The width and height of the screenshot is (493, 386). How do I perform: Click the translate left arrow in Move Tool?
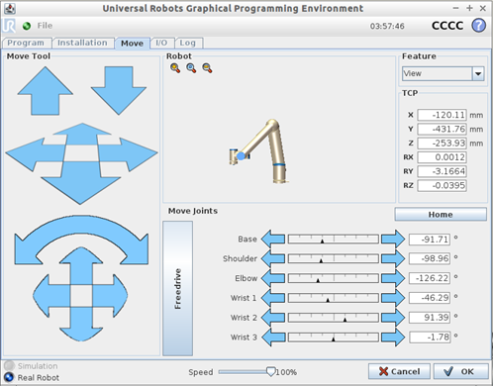35,154
